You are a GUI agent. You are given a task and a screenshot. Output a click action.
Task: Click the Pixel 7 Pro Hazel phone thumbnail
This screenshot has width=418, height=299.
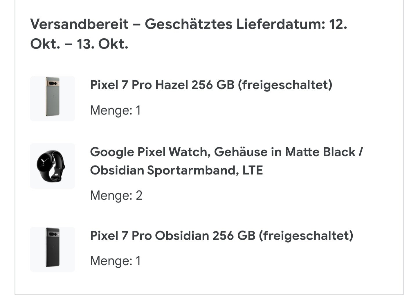tap(53, 99)
